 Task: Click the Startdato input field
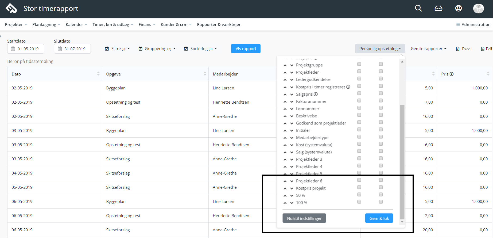click(x=26, y=49)
